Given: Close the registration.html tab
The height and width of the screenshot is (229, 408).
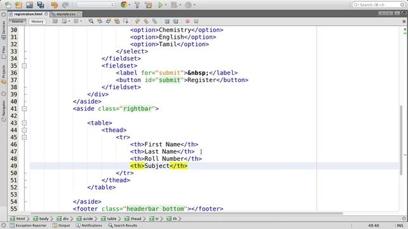Looking at the screenshot, I should pyautogui.click(x=47, y=14).
